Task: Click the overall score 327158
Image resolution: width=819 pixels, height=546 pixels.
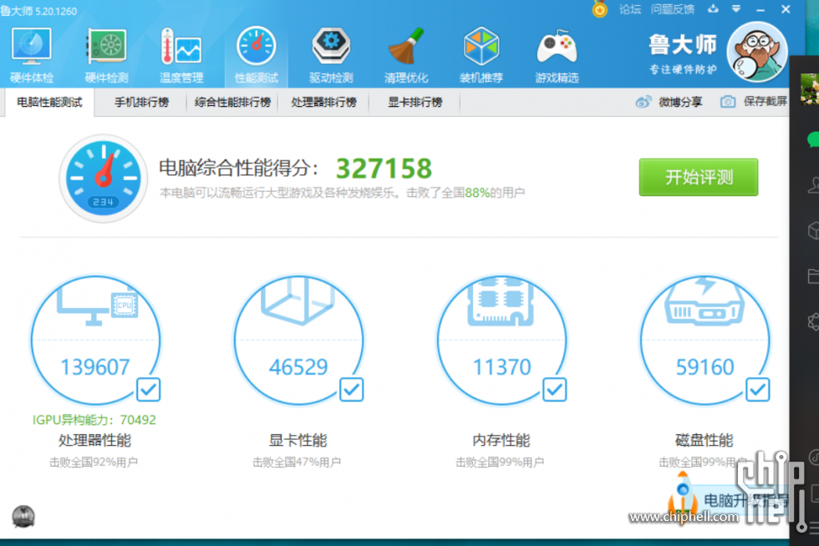Action: [384, 169]
